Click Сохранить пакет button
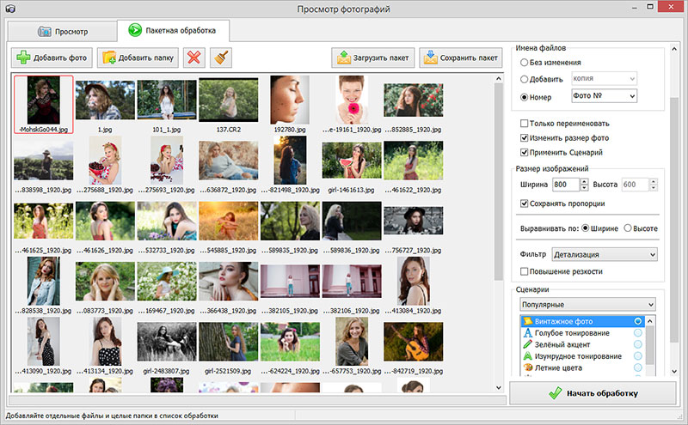 (x=461, y=58)
